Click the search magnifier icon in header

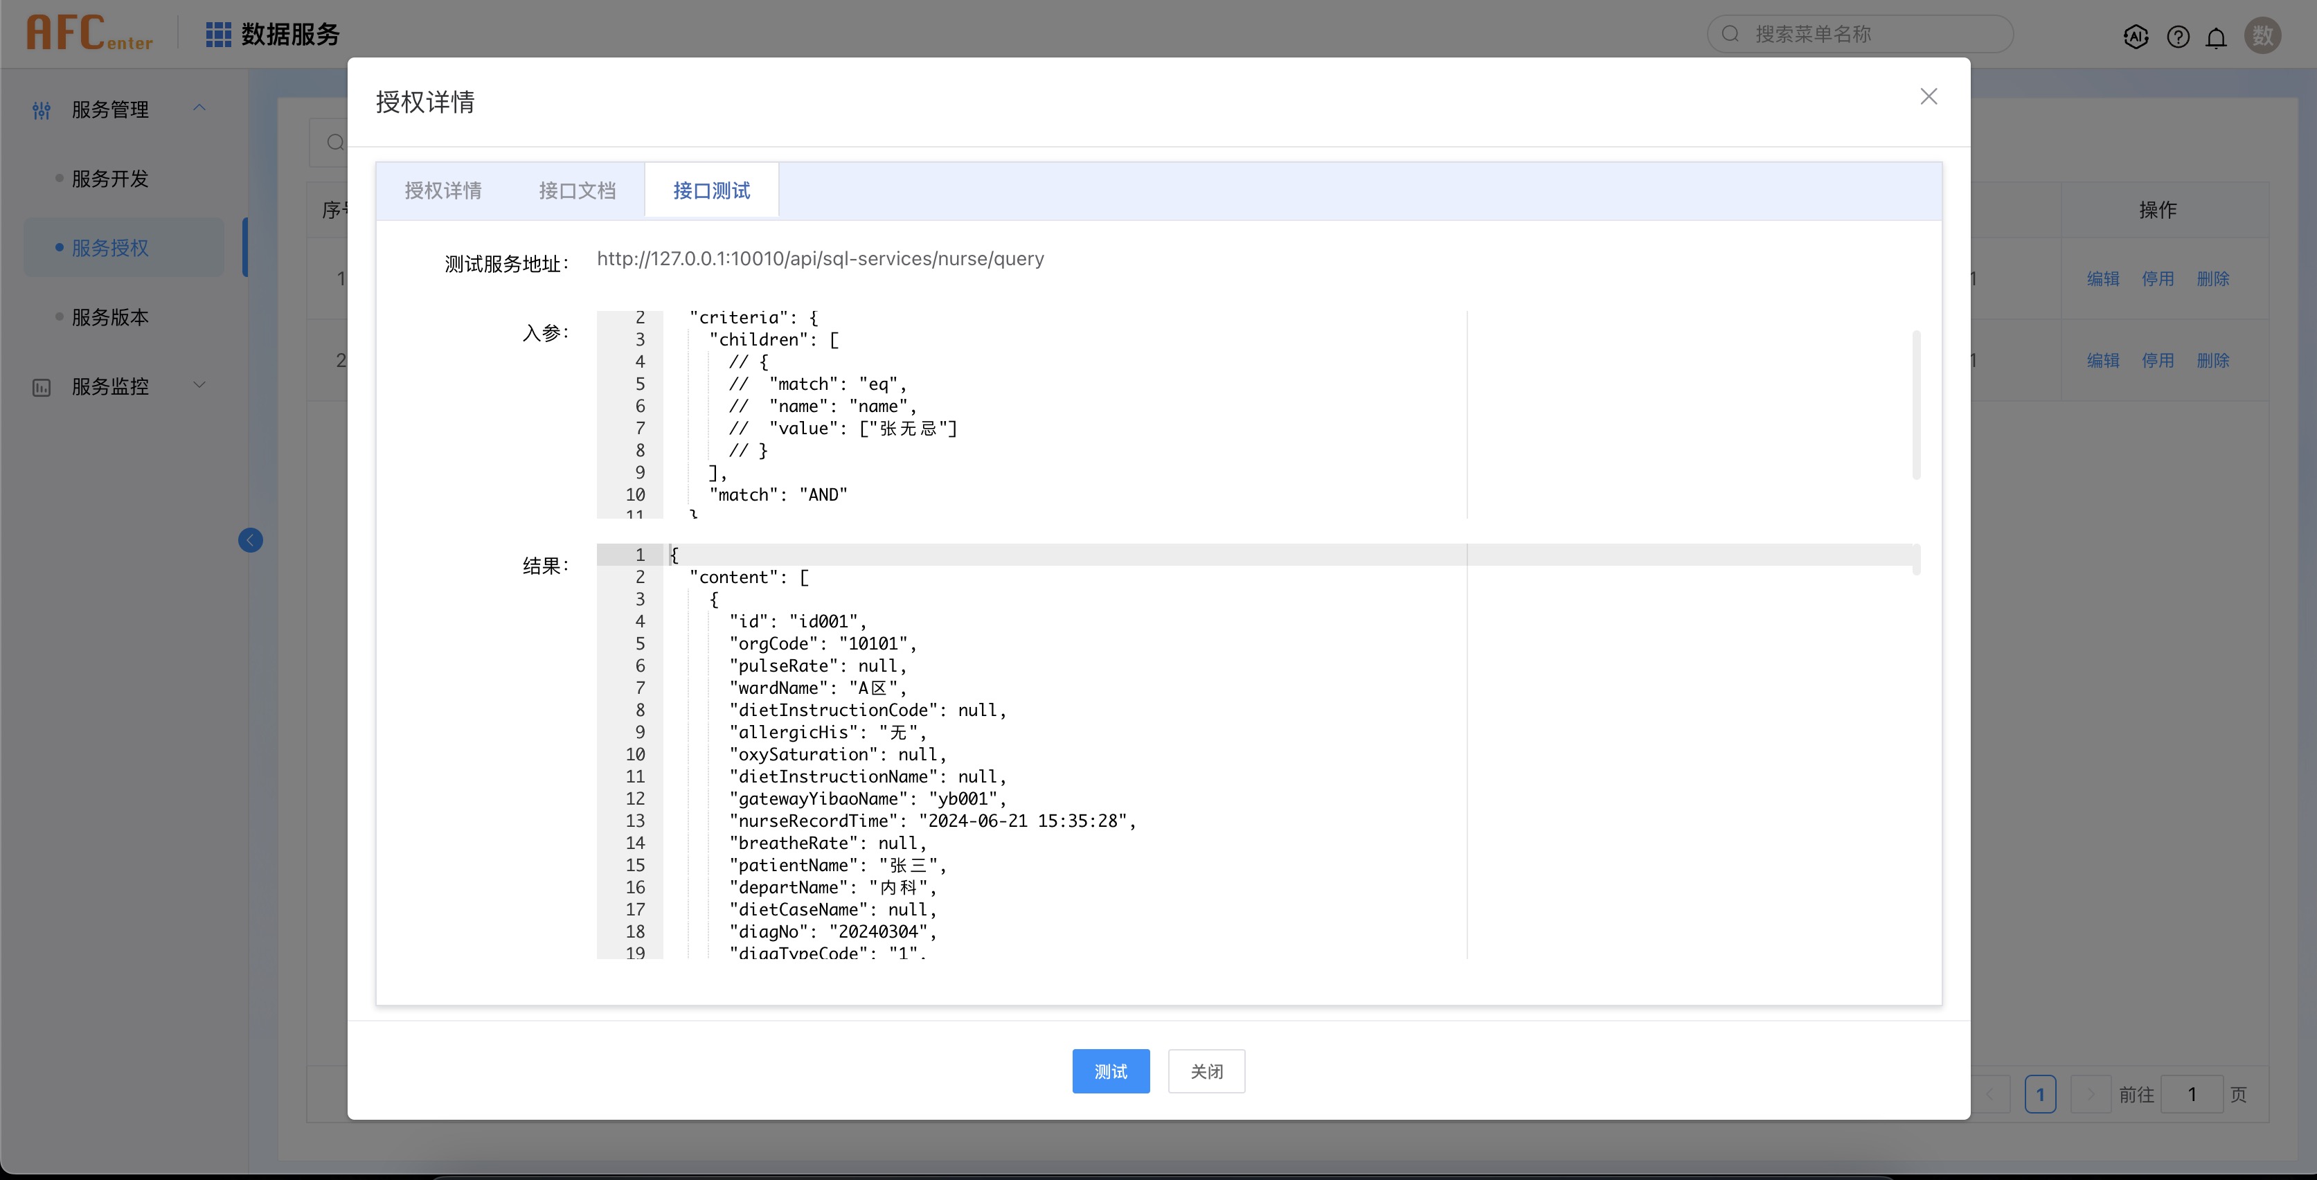click(1730, 34)
